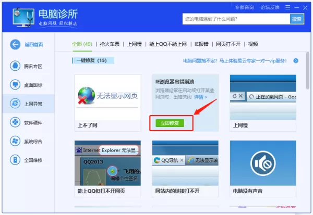The width and height of the screenshot is (313, 215).
Task: Open the 论坛反馈 link
Action: point(270,8)
